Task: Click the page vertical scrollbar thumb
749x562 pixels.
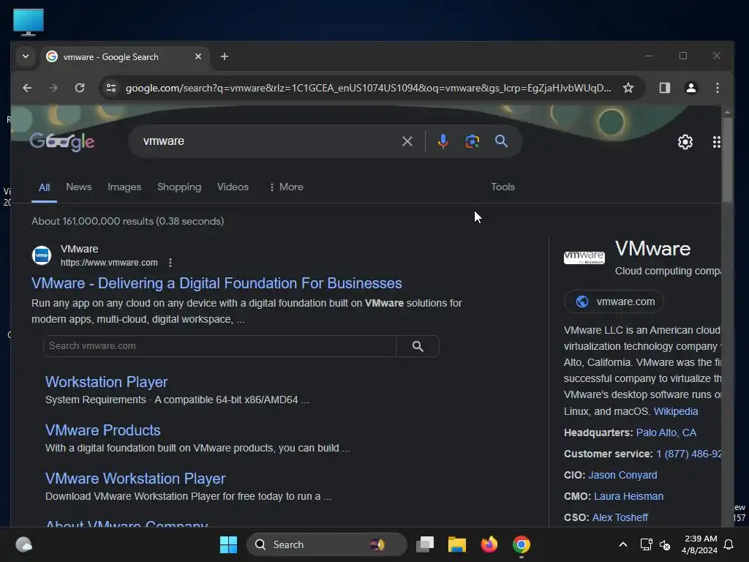Action: (726, 160)
